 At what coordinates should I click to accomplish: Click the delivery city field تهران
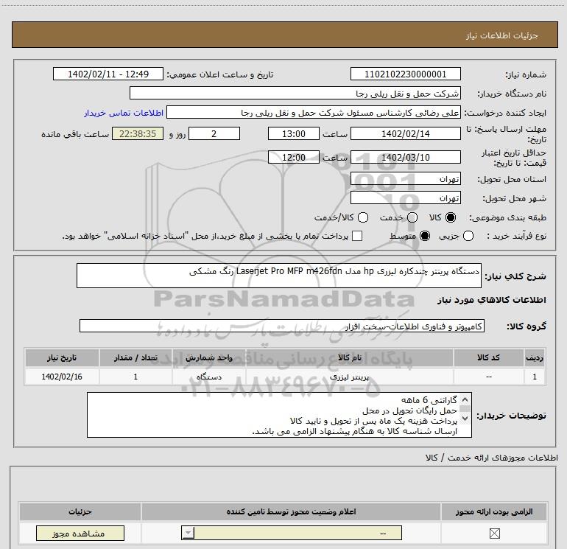[x=405, y=197]
